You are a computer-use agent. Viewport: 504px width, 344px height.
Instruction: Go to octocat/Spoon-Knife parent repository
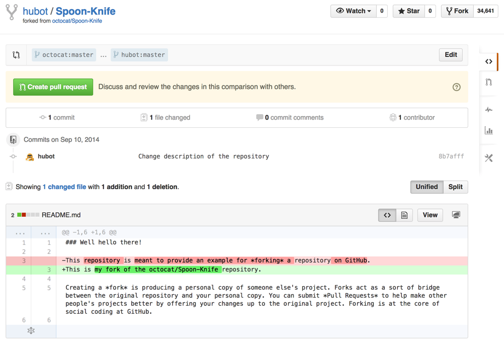(x=77, y=21)
